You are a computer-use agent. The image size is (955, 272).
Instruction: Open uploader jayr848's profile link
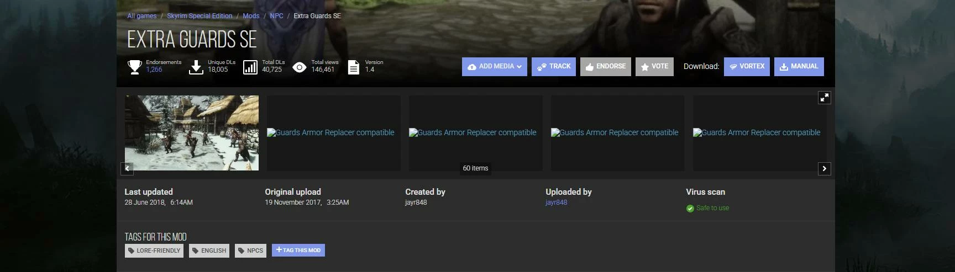coord(557,202)
